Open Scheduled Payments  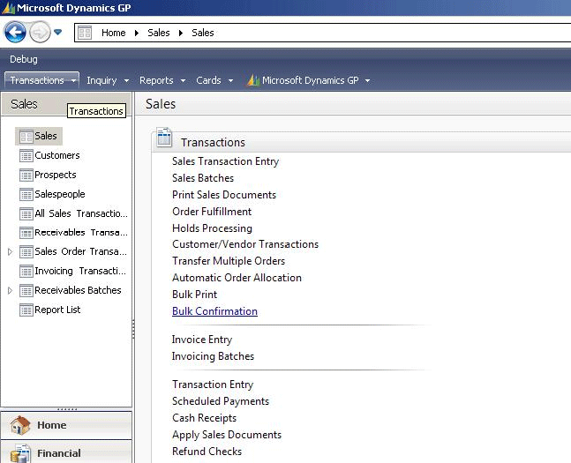pos(221,401)
